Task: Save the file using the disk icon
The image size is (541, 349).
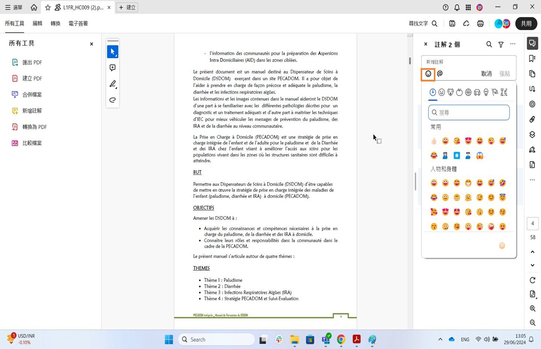Action: tap(452, 23)
